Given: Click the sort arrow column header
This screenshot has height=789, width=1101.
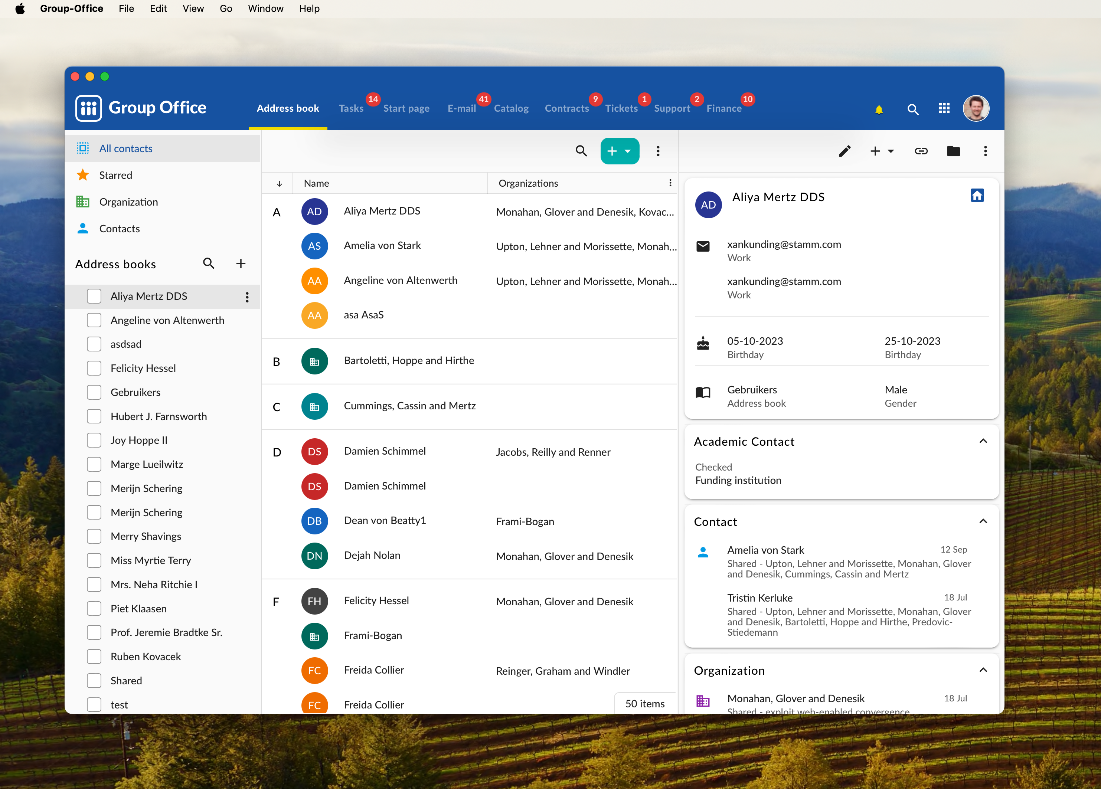Looking at the screenshot, I should pyautogui.click(x=279, y=183).
